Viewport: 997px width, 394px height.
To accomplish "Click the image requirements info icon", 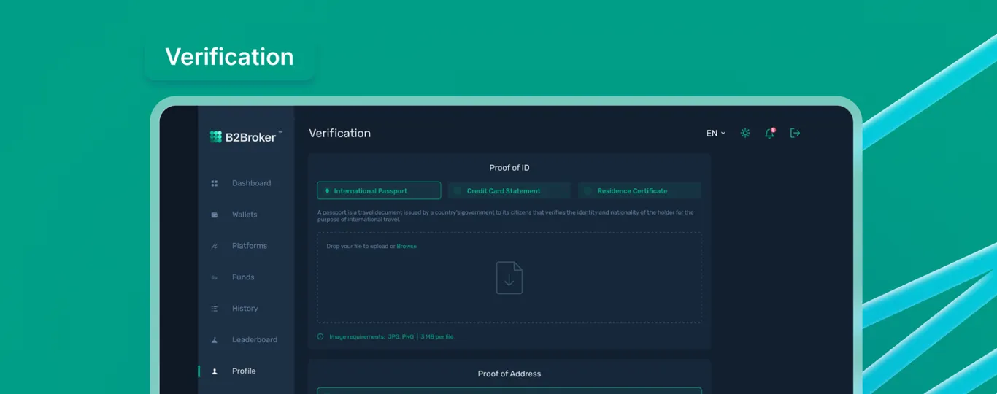I will tap(320, 336).
